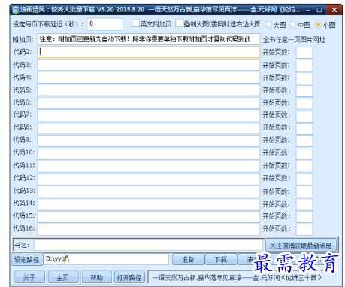Click the 设定路径 button
This screenshot has height=287, width=345.
click(x=26, y=259)
